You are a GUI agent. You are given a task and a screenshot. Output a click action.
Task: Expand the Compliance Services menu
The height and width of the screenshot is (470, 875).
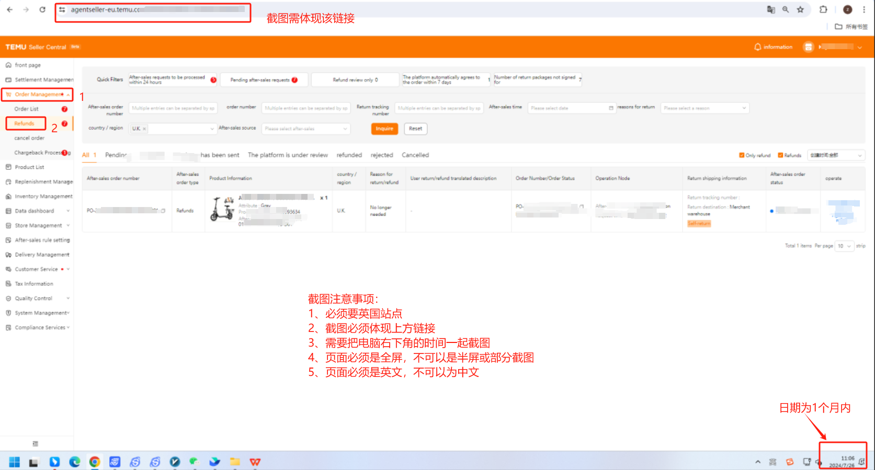coord(68,328)
